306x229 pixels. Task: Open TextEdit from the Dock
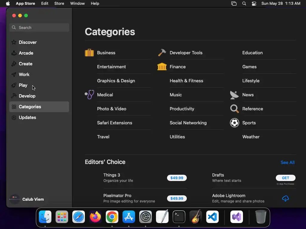point(162,217)
